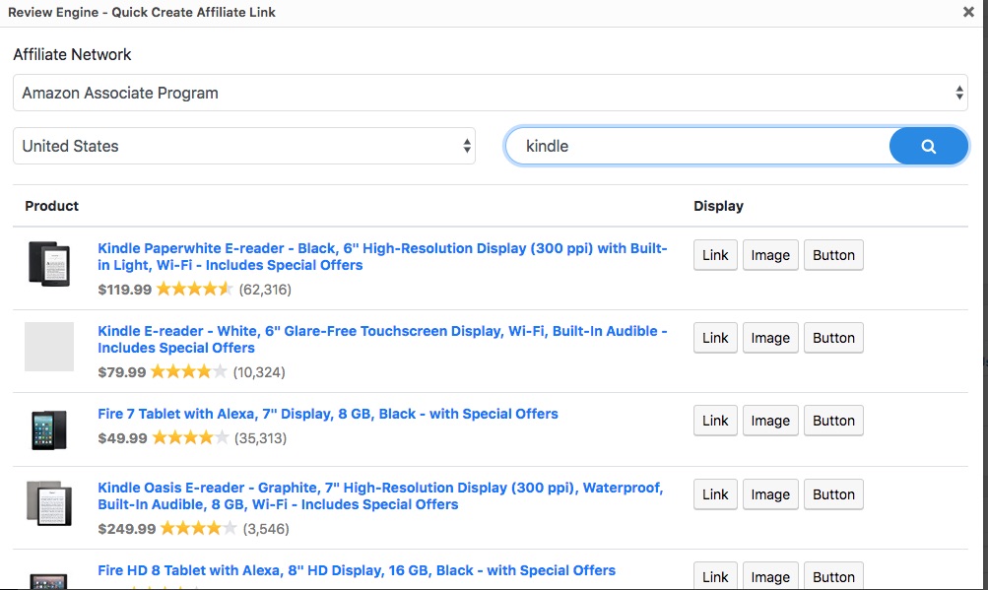
Task: Click Image button for Fire 7 Tablet
Action: [770, 421]
